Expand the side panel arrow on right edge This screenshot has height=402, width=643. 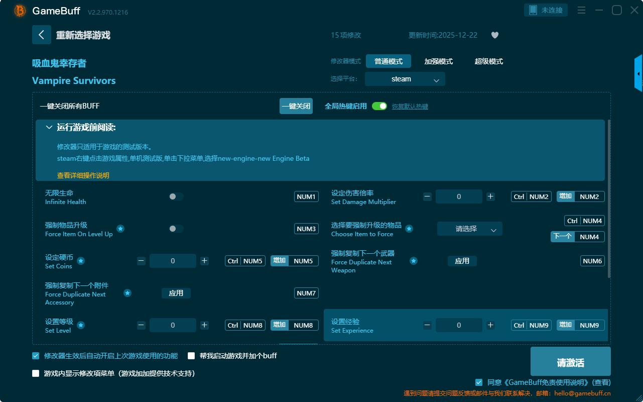[638, 74]
